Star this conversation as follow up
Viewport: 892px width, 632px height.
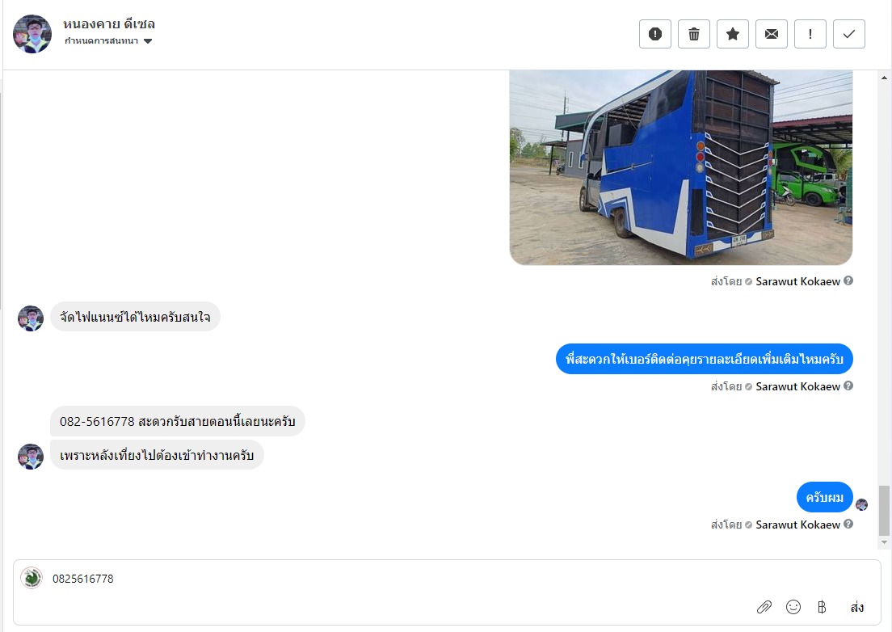pyautogui.click(x=733, y=34)
